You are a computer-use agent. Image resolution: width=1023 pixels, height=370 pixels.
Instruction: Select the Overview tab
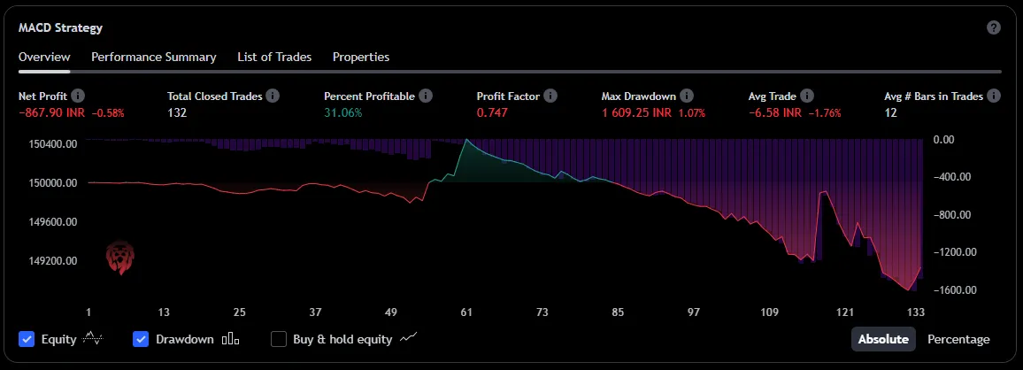[x=44, y=57]
